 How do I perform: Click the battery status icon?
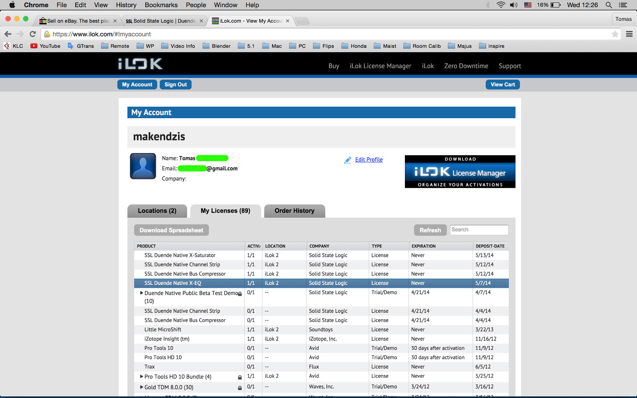[555, 5]
